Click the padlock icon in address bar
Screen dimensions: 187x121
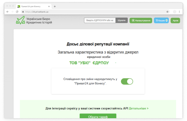point(23,12)
